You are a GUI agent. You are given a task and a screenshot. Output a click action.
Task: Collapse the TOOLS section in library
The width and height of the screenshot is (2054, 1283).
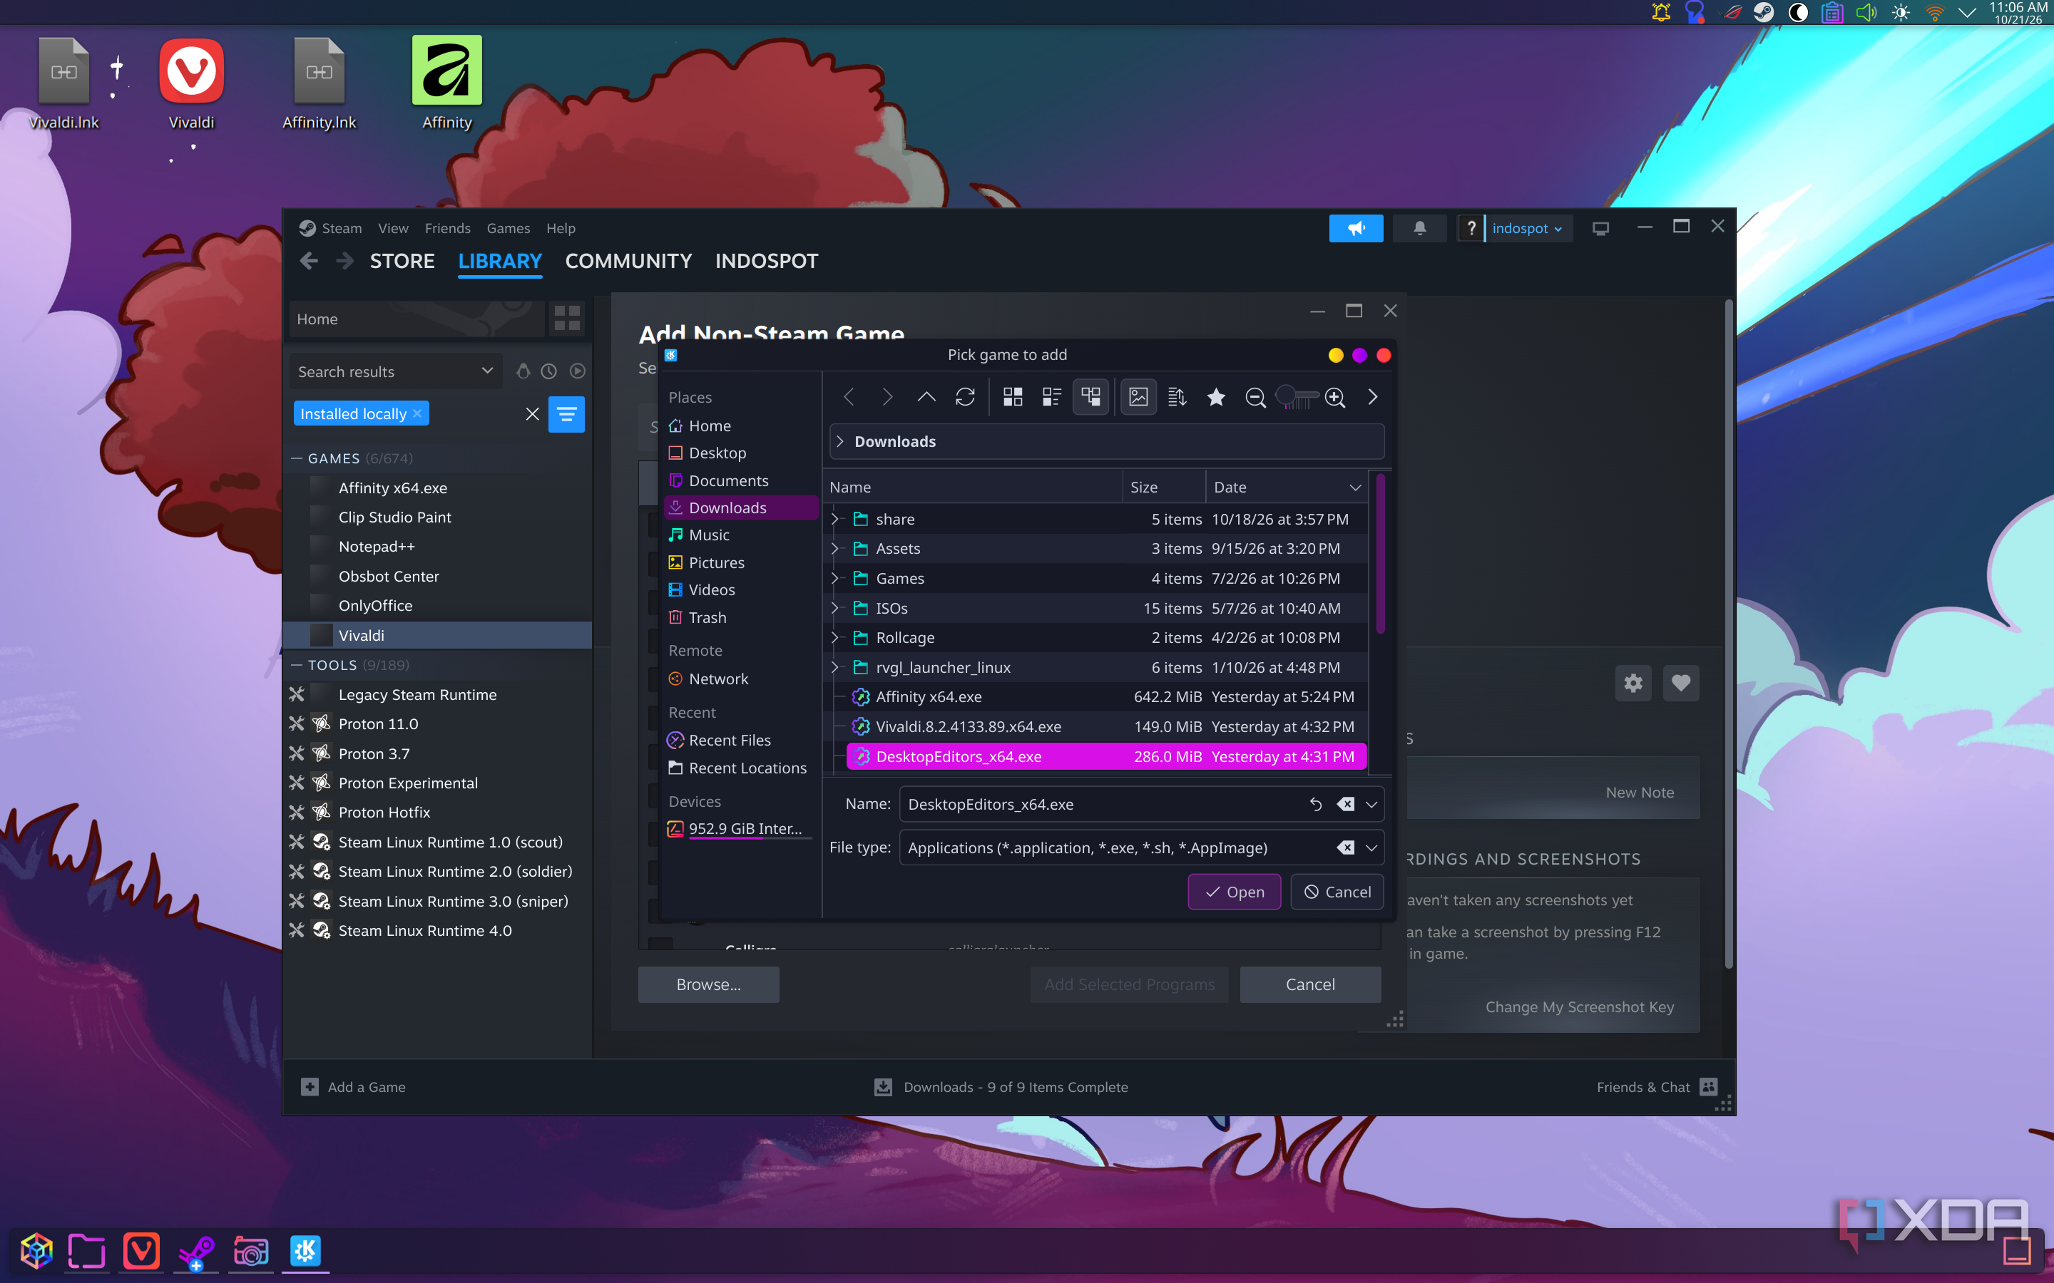point(296,665)
